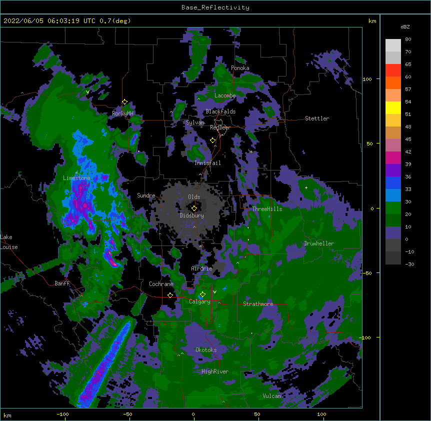Click the dBZ legend heading
The height and width of the screenshot is (421, 431).
(x=405, y=26)
